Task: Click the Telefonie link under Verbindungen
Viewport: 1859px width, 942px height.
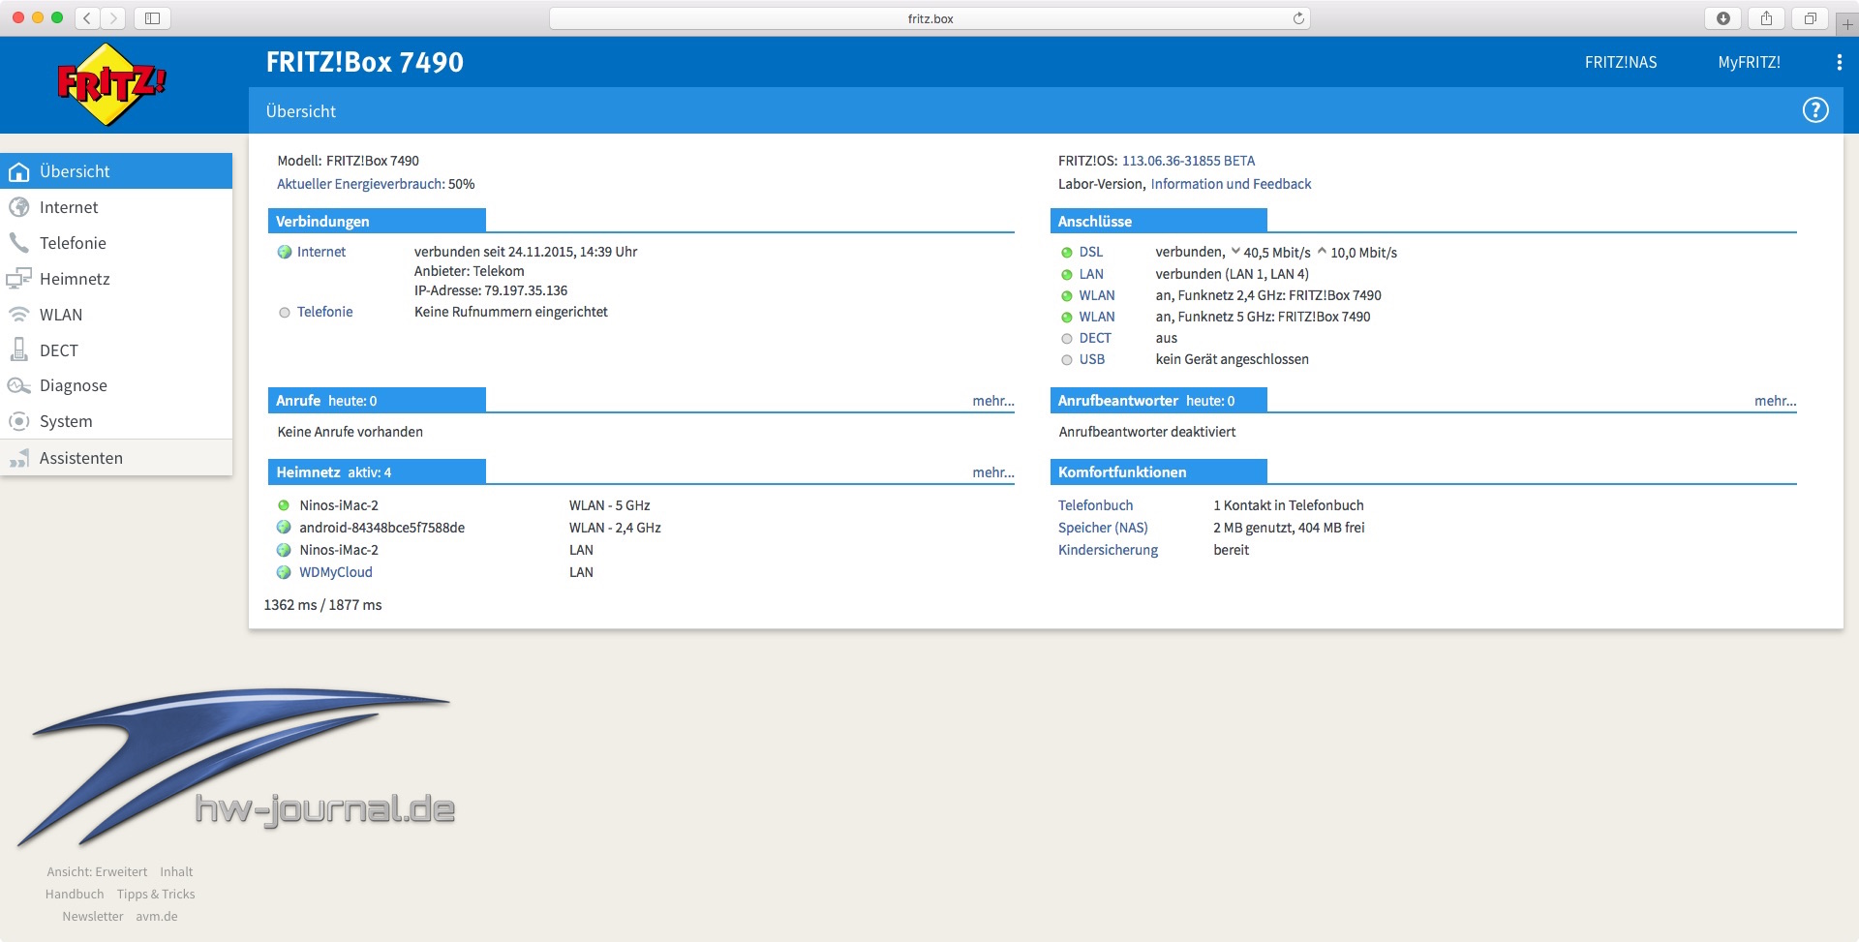Action: (324, 312)
